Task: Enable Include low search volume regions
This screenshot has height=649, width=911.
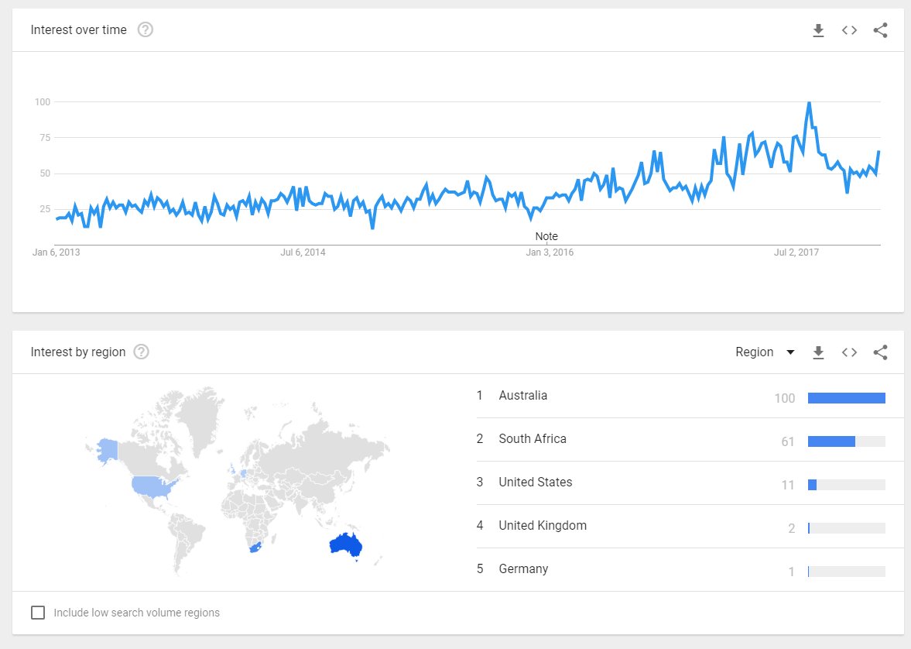Action: pos(38,613)
